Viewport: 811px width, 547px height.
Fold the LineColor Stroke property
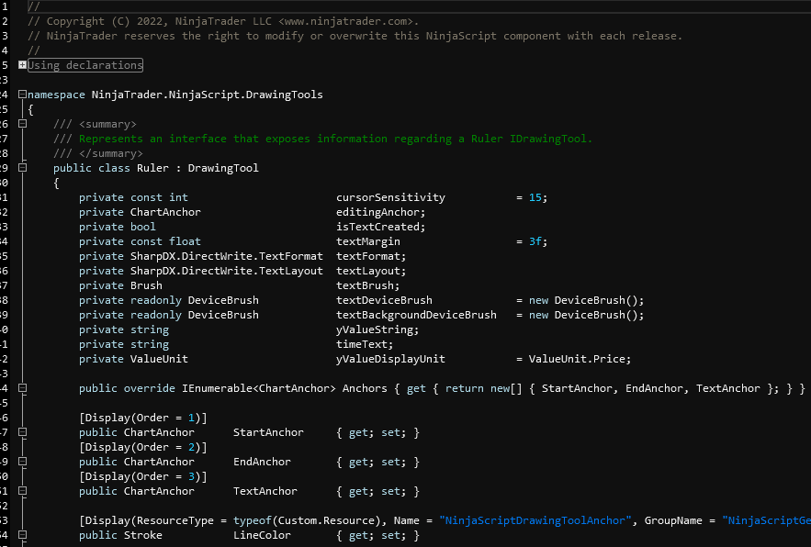point(22,535)
